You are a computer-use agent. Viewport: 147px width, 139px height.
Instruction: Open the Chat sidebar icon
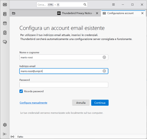pos(5,42)
